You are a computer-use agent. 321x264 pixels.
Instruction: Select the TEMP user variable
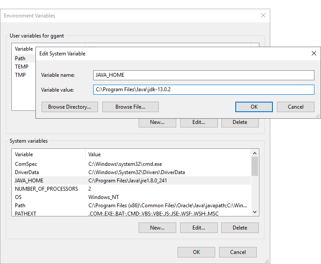click(x=22, y=67)
